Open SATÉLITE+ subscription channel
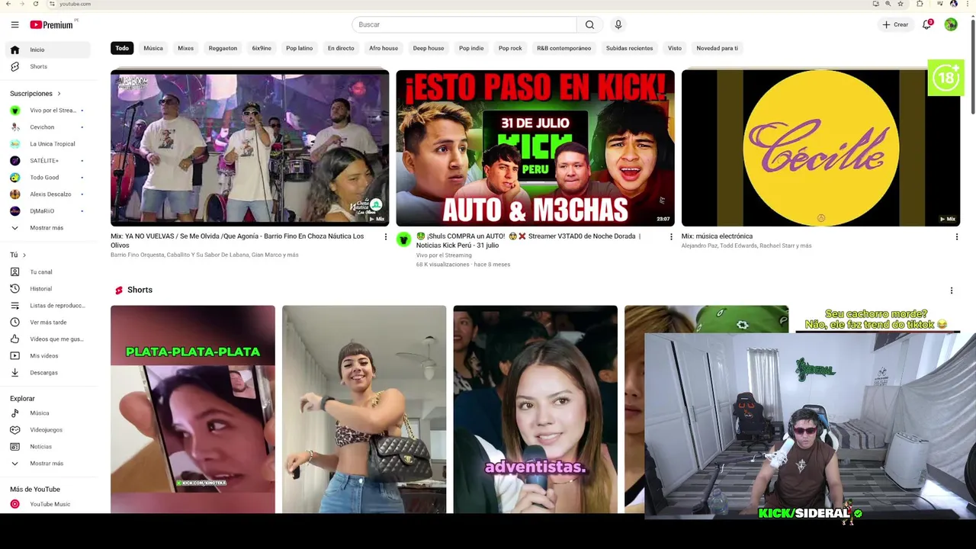Image resolution: width=976 pixels, height=549 pixels. pos(47,161)
